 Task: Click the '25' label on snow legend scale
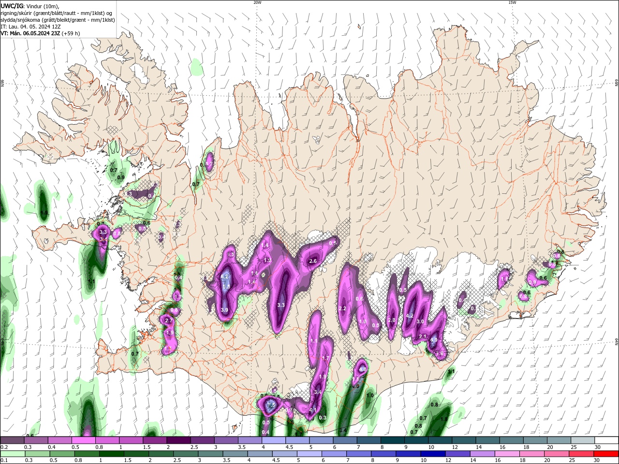[x=573, y=447]
